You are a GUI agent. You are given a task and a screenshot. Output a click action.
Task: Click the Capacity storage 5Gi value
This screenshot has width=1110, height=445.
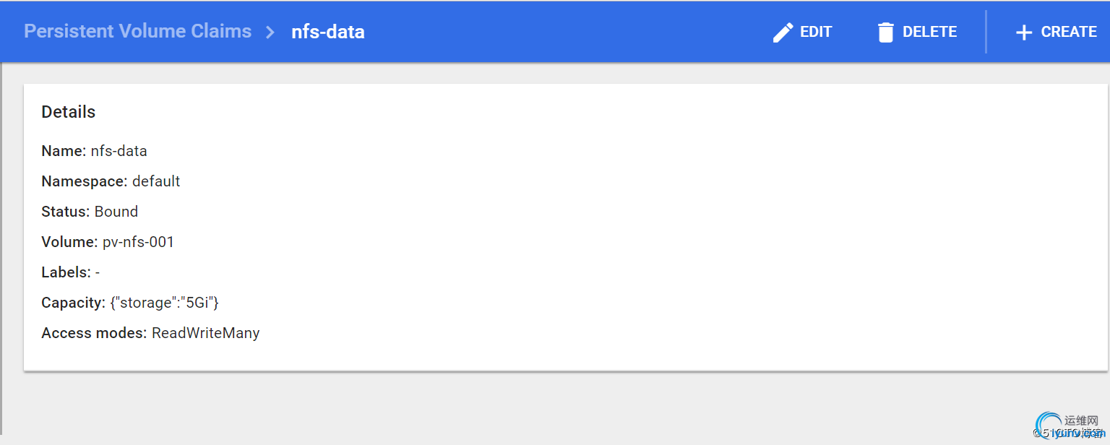point(164,303)
